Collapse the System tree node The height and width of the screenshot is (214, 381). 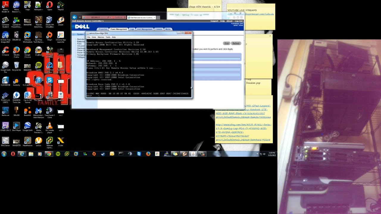pos(74,34)
